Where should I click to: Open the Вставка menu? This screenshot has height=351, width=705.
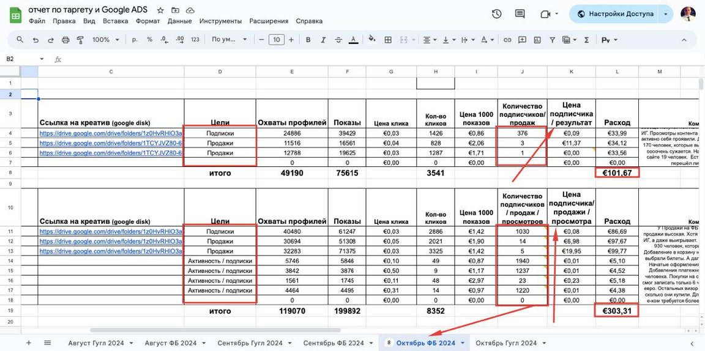click(116, 21)
